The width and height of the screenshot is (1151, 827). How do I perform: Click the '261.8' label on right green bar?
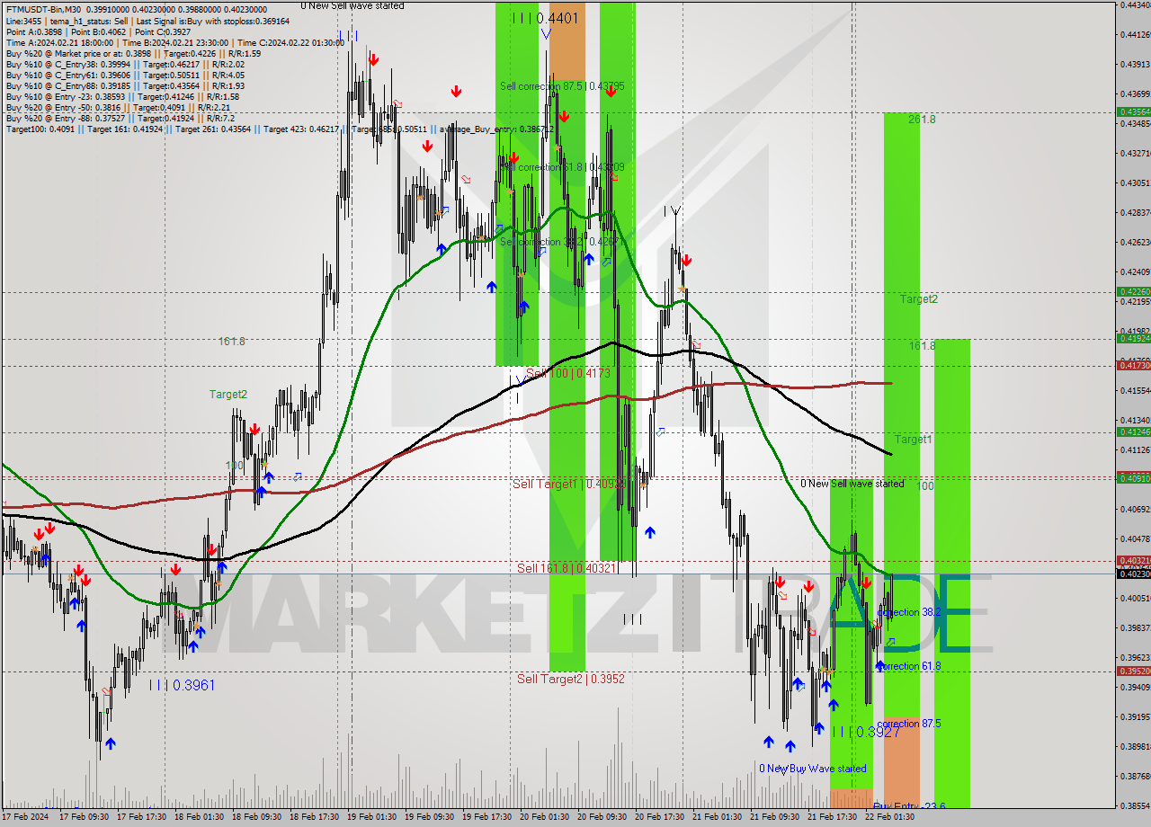click(922, 119)
